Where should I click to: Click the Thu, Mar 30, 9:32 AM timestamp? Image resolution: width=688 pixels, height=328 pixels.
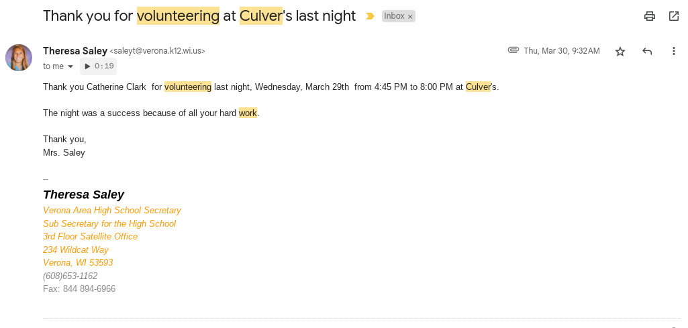(562, 51)
